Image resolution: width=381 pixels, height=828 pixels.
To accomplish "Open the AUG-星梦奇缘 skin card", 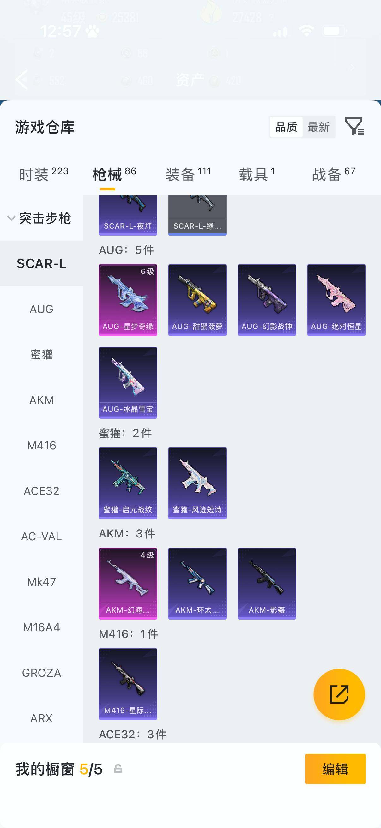I will 128,300.
